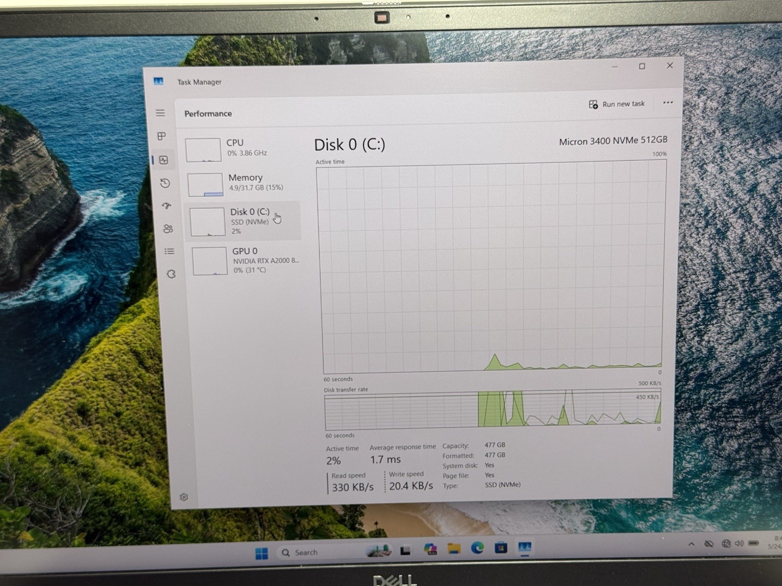The image size is (782, 586).
Task: Select Disk 0 (C:) entry
Action: (x=243, y=221)
